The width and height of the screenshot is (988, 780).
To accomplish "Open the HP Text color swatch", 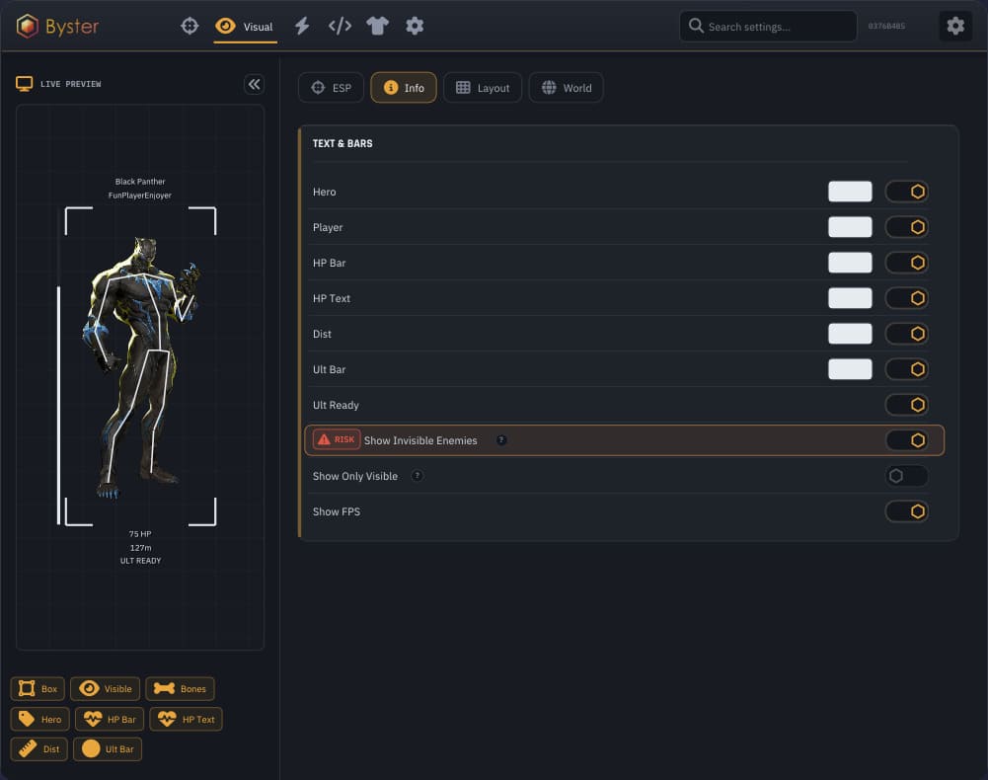I will tap(850, 298).
